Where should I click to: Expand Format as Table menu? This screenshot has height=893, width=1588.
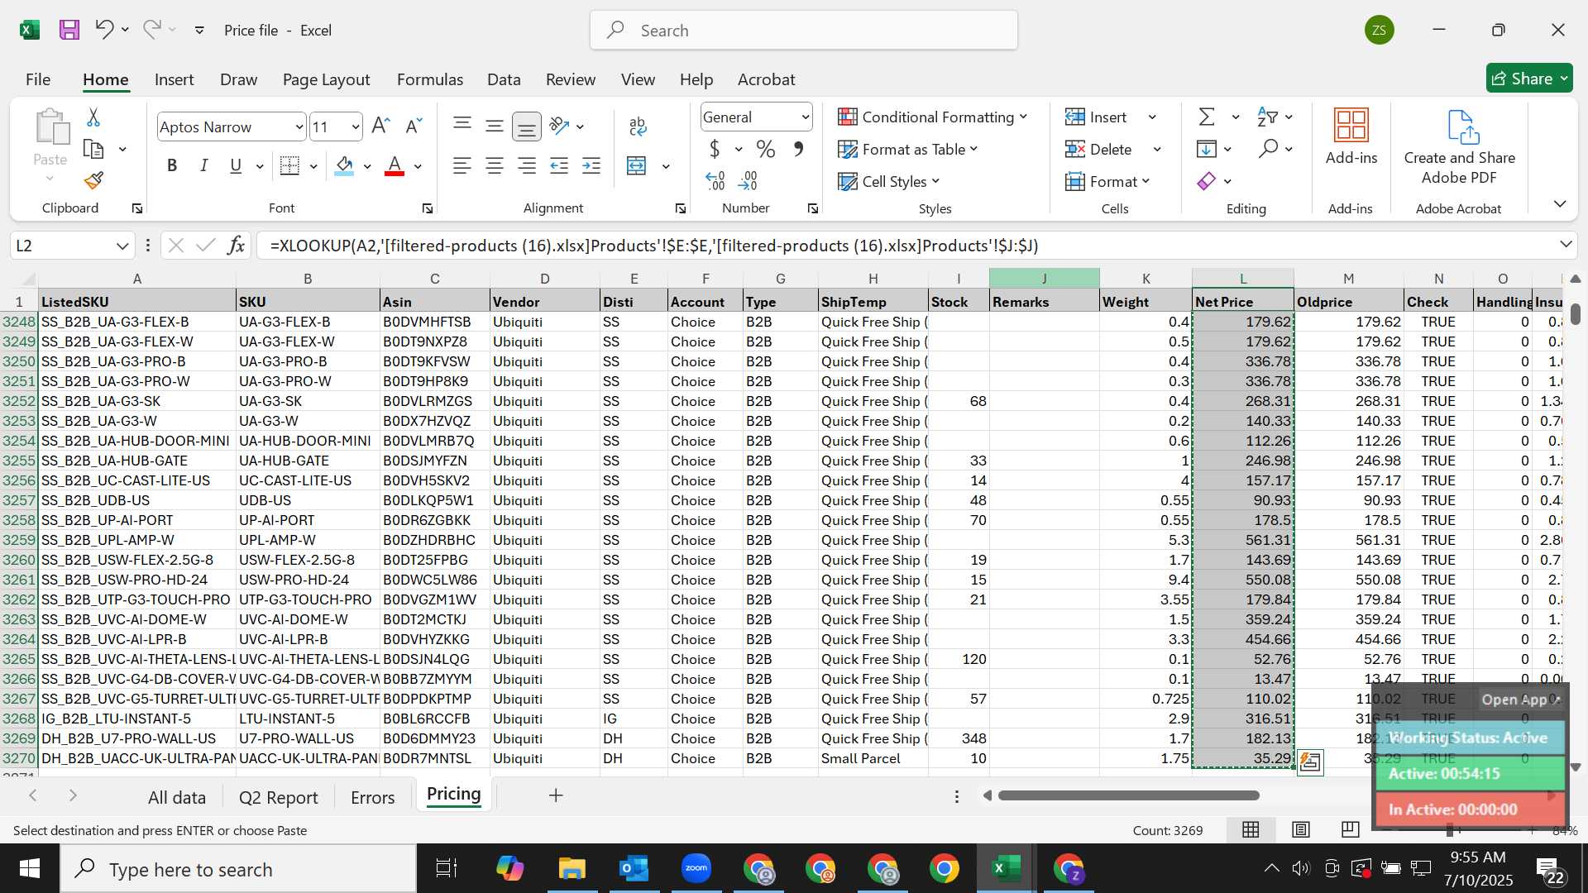[907, 149]
